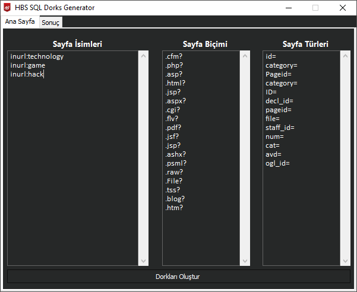This screenshot has width=357, height=292.
Task: Click scroll down arrow in Sayfa Türleri list
Action: (345, 261)
